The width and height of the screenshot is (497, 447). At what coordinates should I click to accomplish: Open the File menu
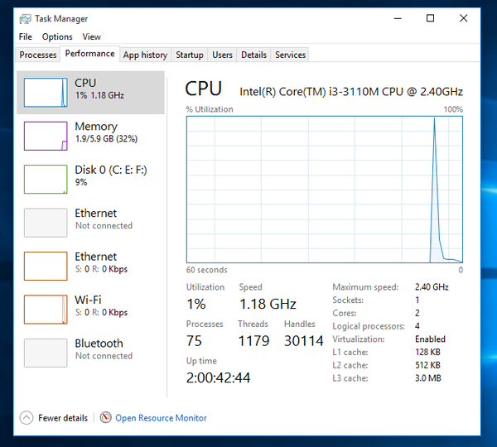click(26, 36)
